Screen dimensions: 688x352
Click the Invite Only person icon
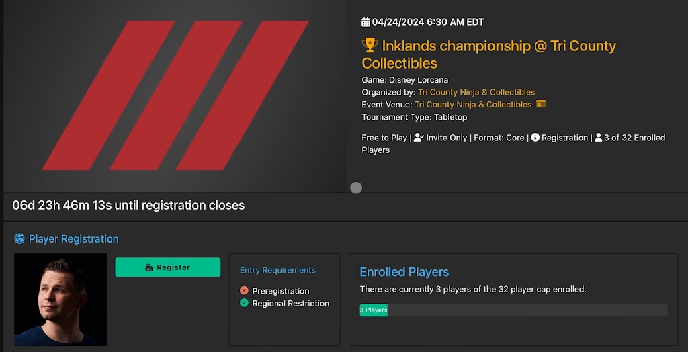419,138
